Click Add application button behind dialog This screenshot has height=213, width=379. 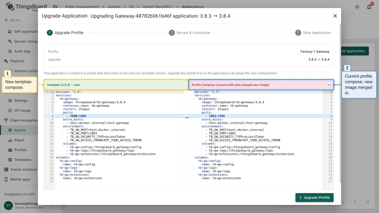tap(354, 51)
